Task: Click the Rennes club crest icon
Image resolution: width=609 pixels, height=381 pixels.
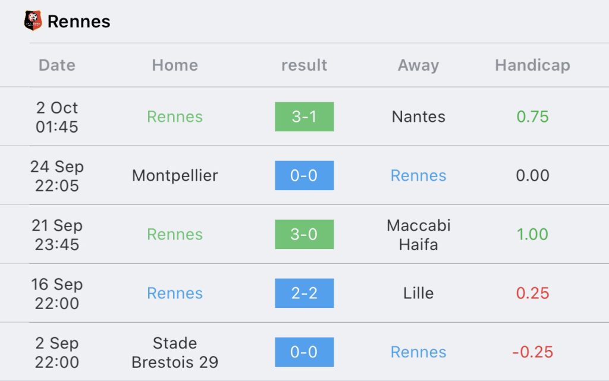Action: coord(33,21)
